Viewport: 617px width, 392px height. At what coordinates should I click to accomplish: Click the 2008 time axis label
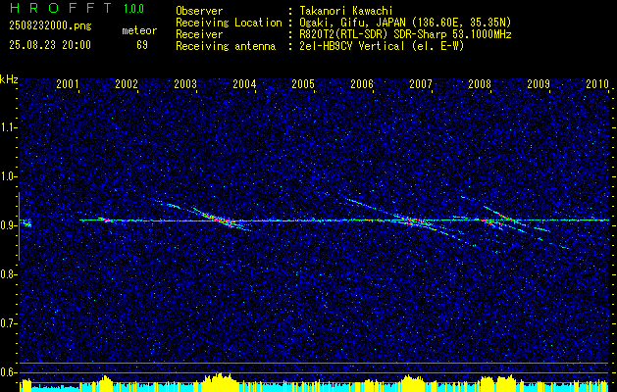click(480, 83)
